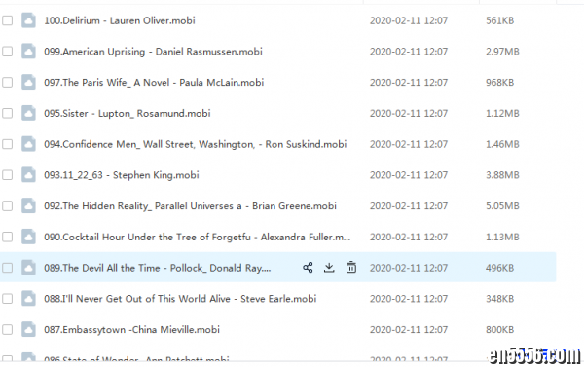Screen dimensions: 584x367
Task: Open 089.The Devil All the Time file name
Action: coord(158,268)
